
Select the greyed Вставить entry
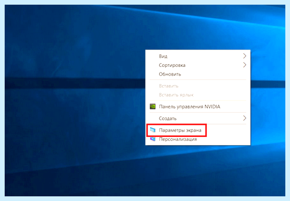198,86
